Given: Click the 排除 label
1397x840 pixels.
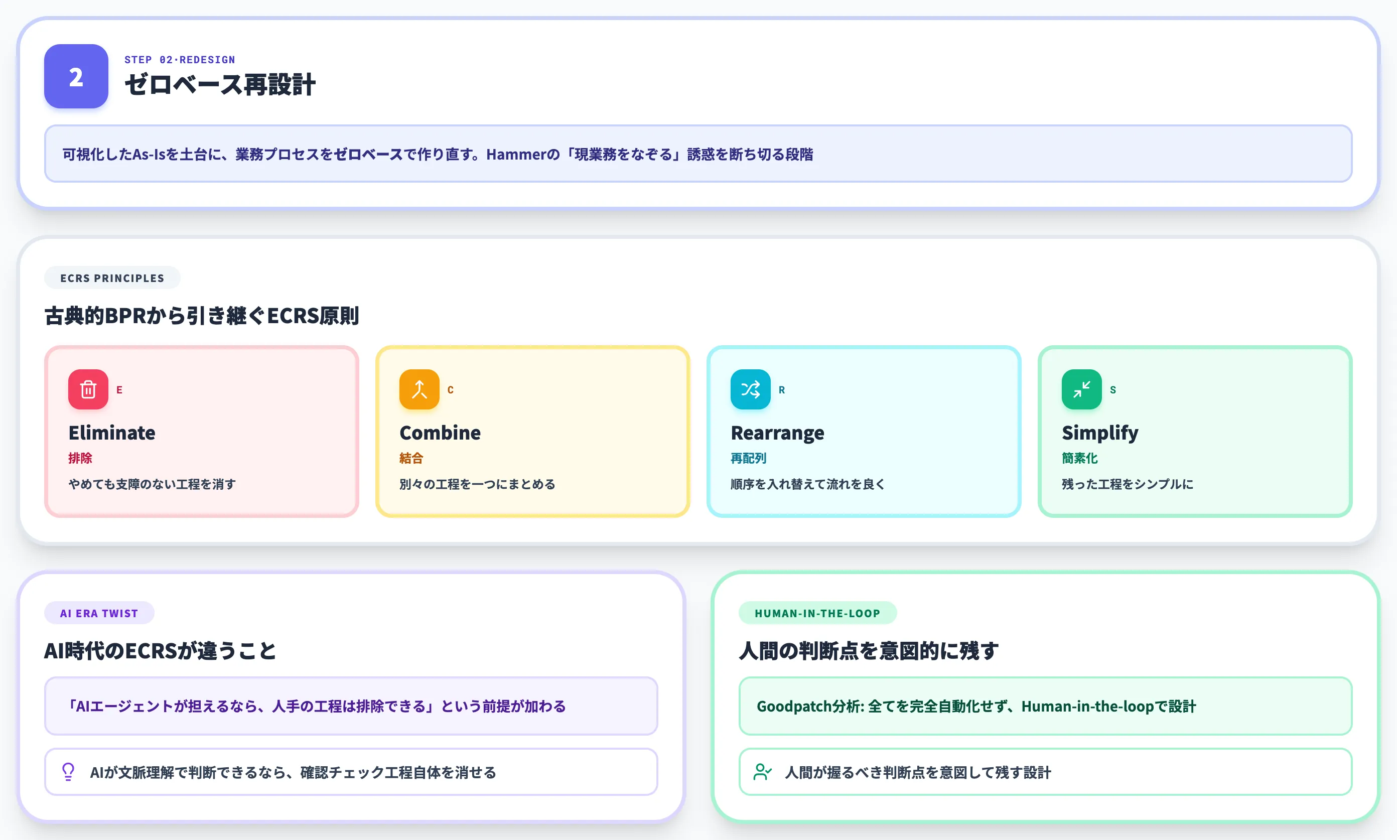Looking at the screenshot, I should 80,458.
